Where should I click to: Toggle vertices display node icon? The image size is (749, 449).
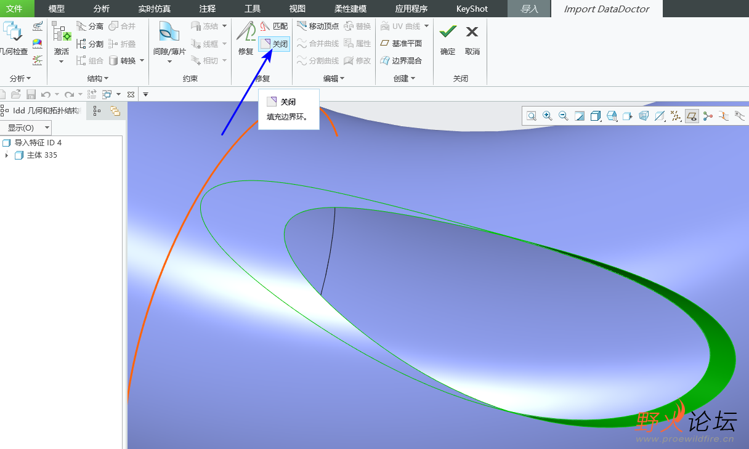click(708, 115)
